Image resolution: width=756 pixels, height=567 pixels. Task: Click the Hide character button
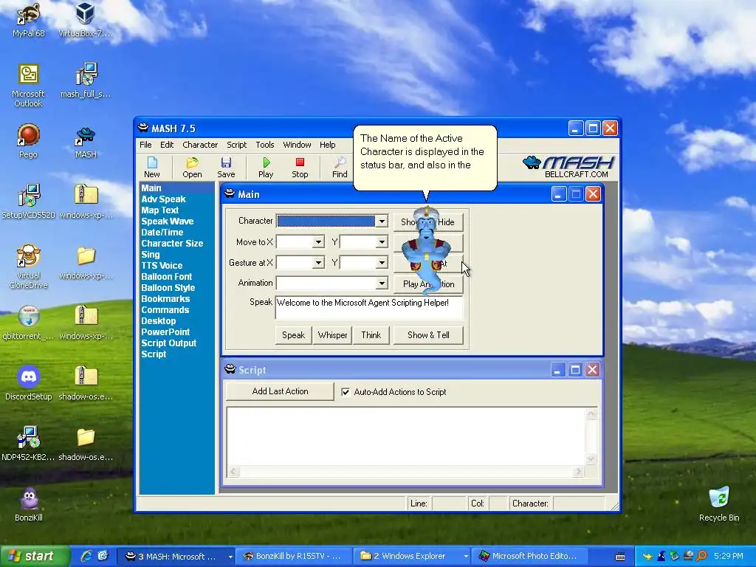pos(448,221)
